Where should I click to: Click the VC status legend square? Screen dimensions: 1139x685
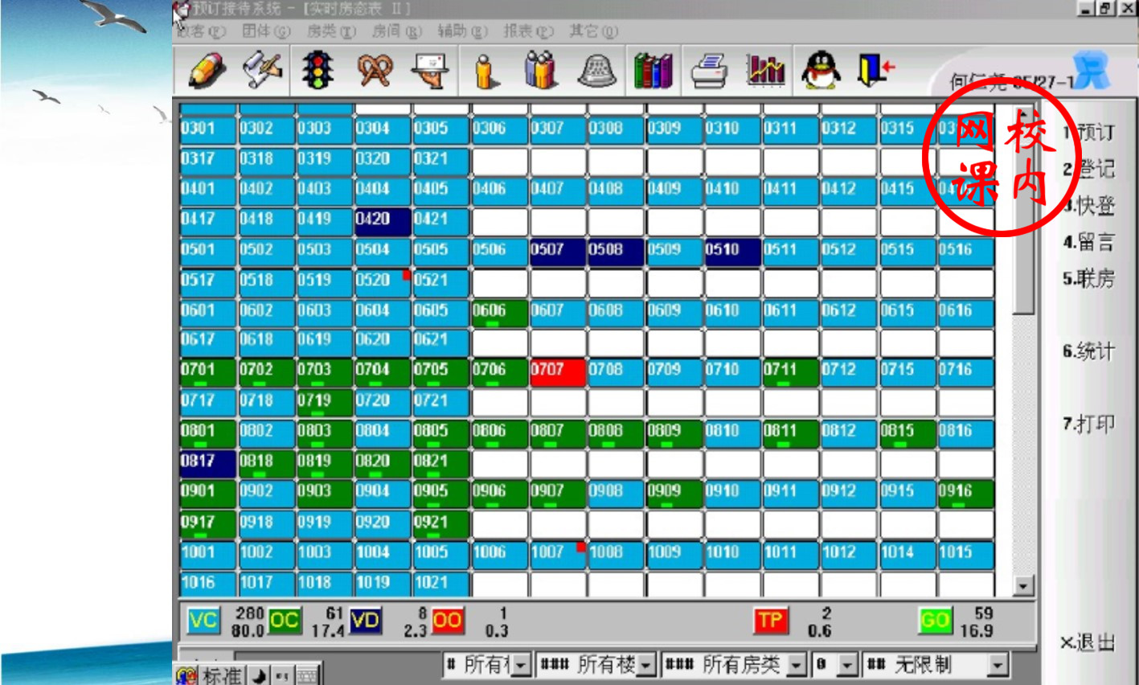(x=203, y=621)
